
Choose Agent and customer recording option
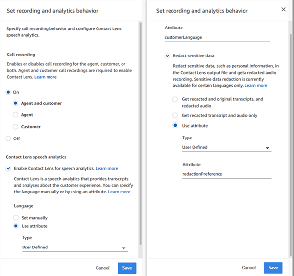(15, 103)
